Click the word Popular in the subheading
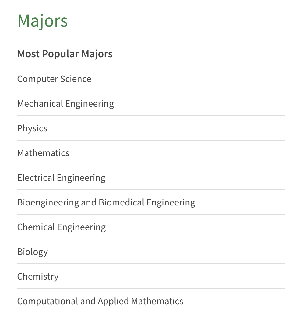 tap(60, 54)
